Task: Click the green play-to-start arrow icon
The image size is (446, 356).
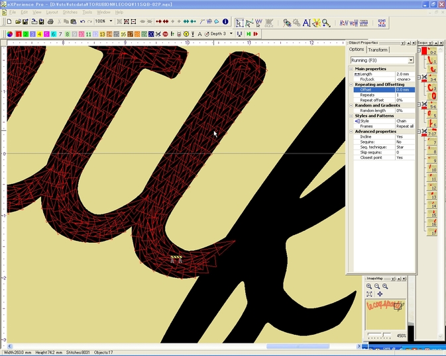Action: (x=249, y=34)
